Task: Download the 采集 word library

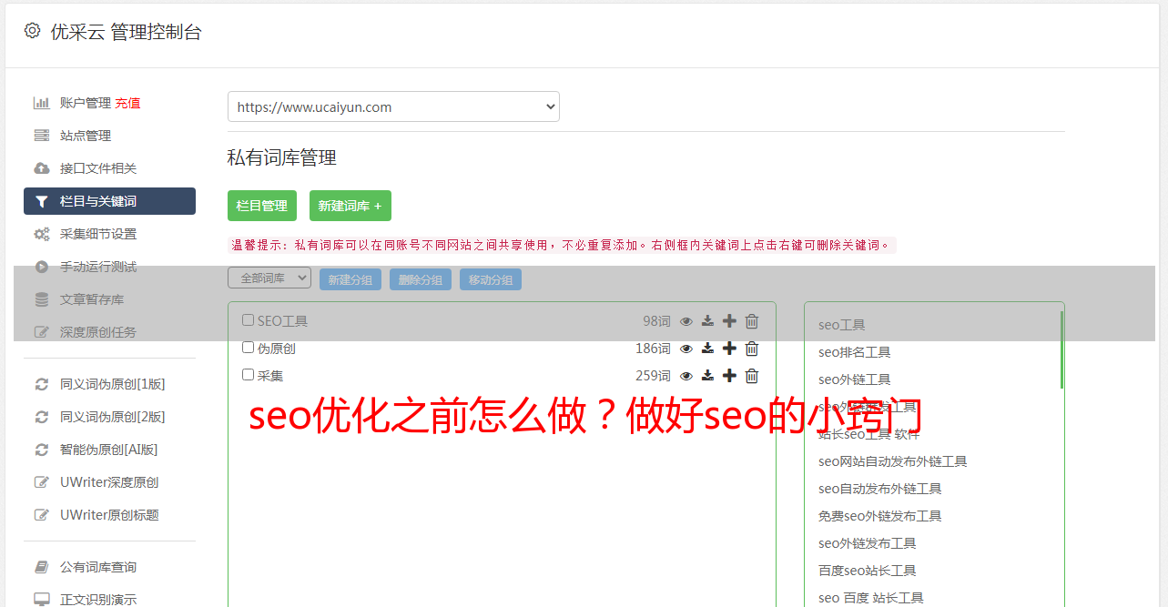Action: click(707, 376)
